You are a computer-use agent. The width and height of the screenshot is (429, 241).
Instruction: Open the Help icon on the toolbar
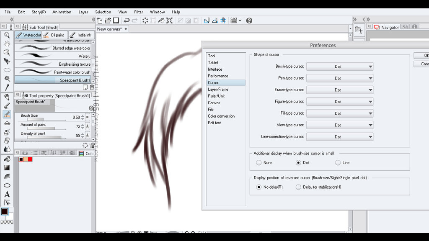click(249, 21)
